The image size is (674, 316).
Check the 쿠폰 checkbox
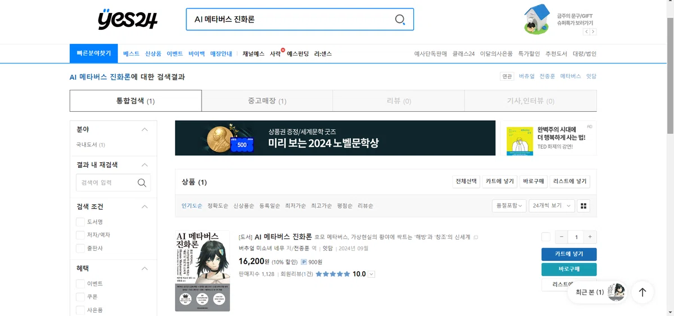pos(80,297)
